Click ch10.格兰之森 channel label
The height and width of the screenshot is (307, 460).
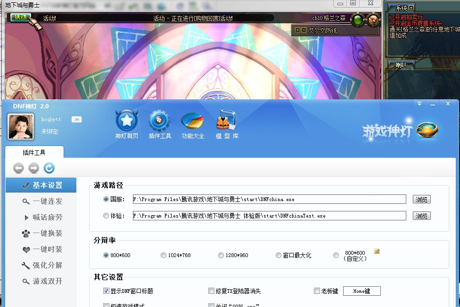tap(329, 18)
